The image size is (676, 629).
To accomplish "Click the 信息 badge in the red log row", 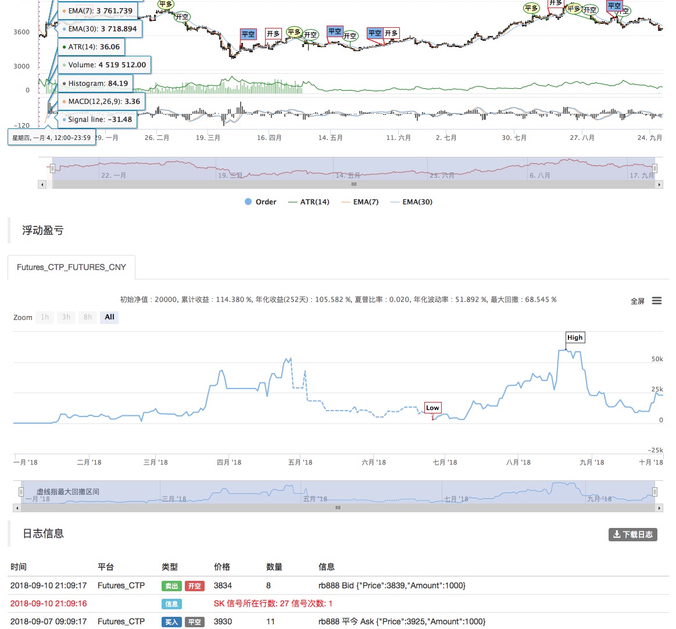I will click(171, 604).
